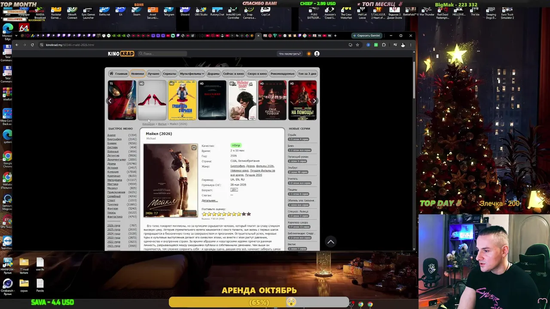Open the Дорамы tab
The image size is (550, 309).
[214, 73]
